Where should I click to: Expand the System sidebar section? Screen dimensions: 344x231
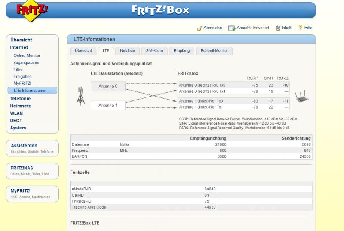coord(18,128)
